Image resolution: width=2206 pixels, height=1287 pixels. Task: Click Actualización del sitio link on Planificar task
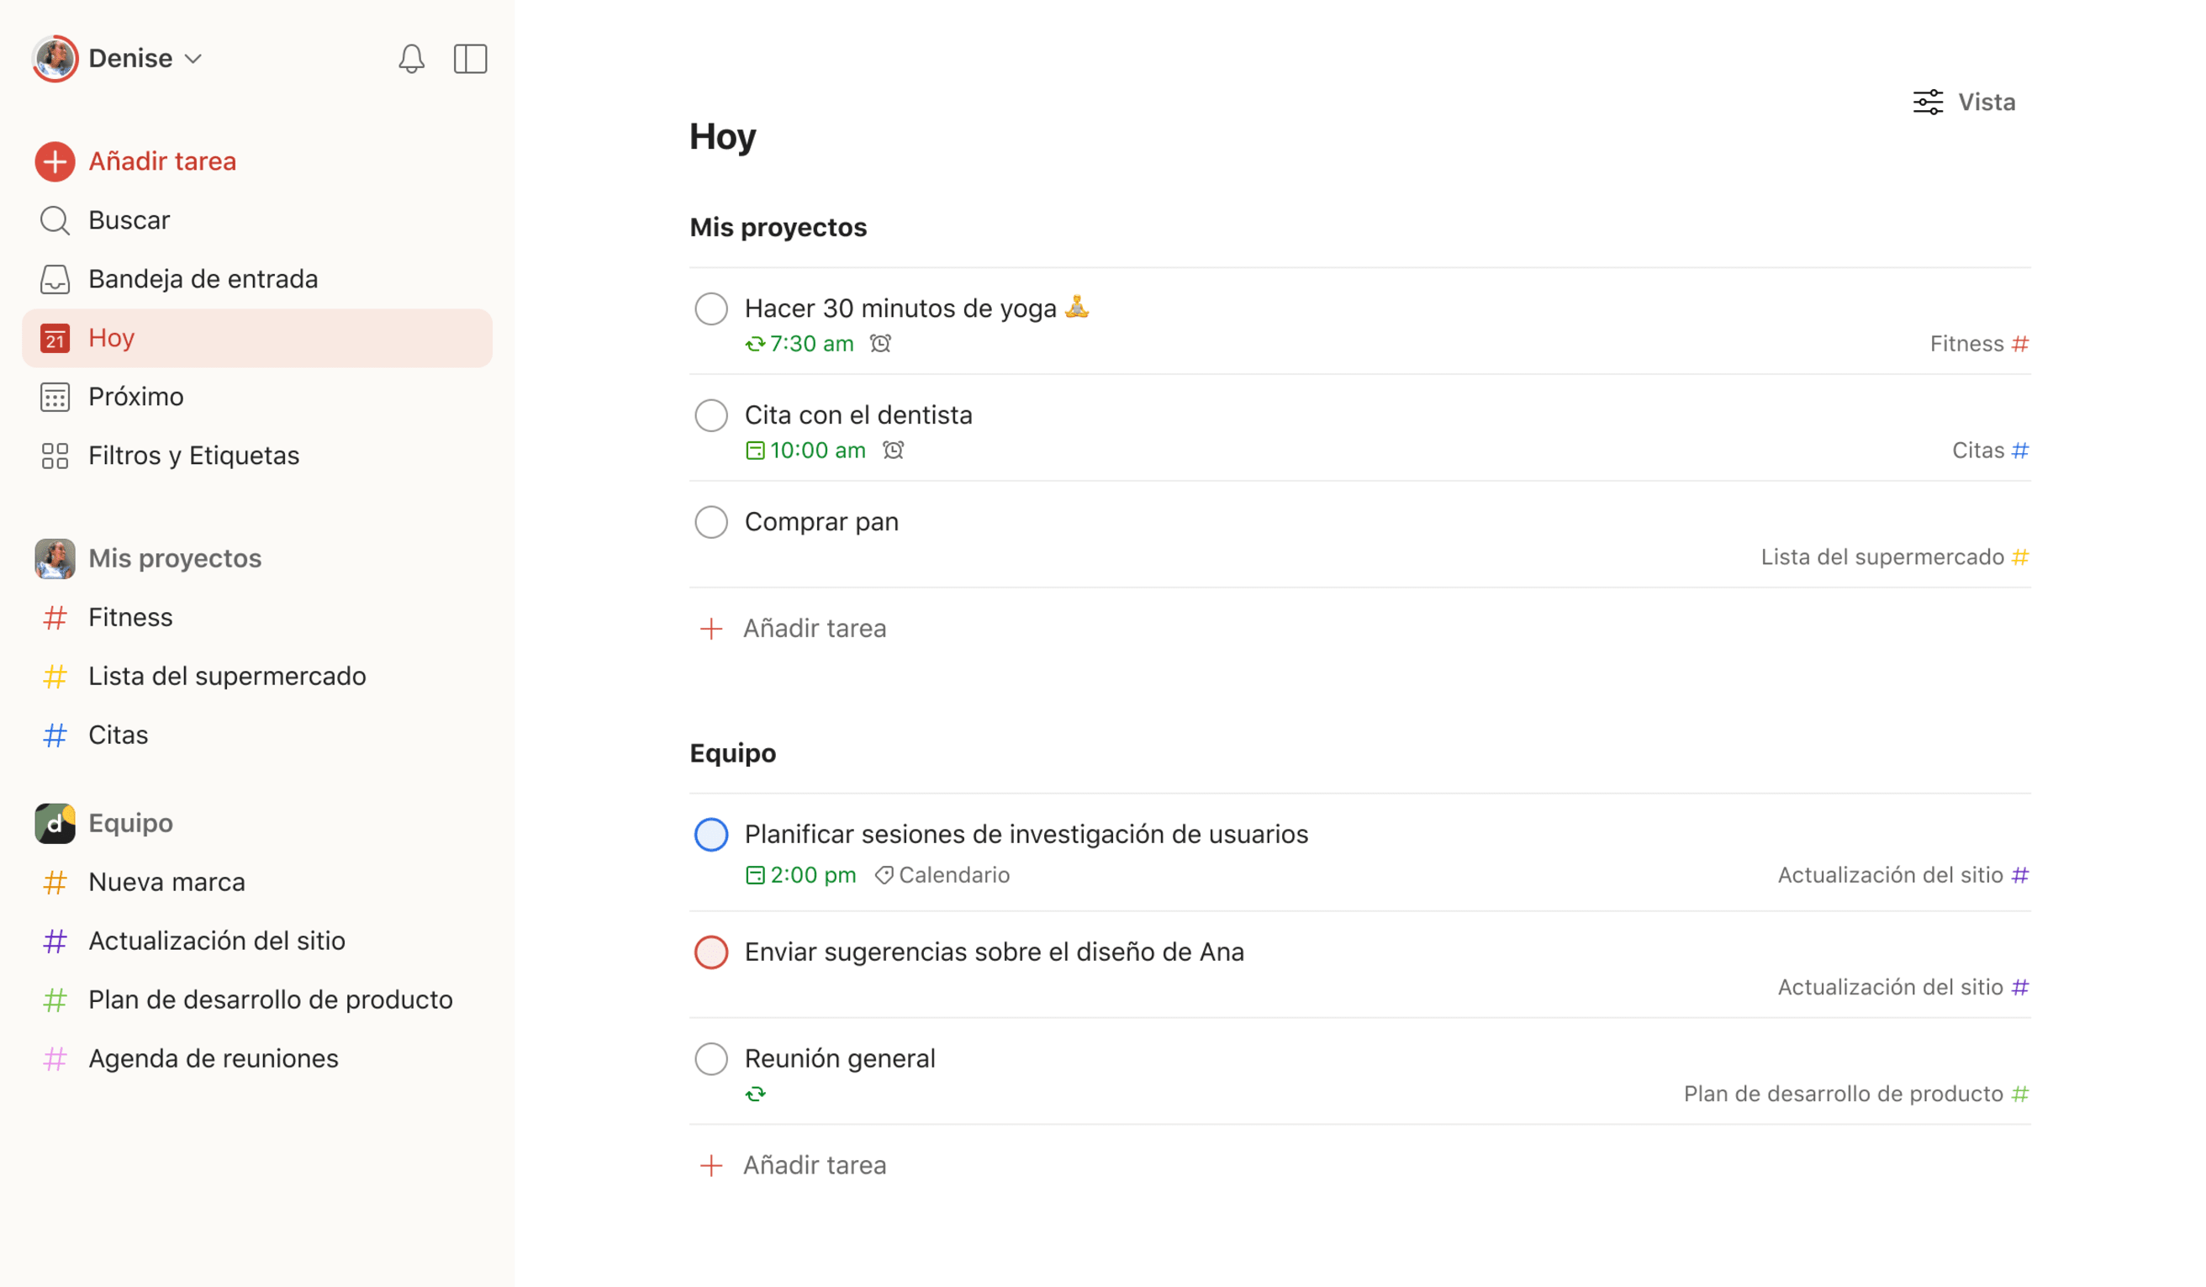point(1903,874)
